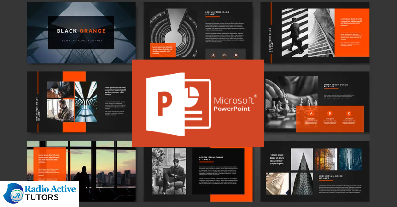Click the "Microsoft" wordmark text
The height and width of the screenshot is (207, 397).
[234, 100]
